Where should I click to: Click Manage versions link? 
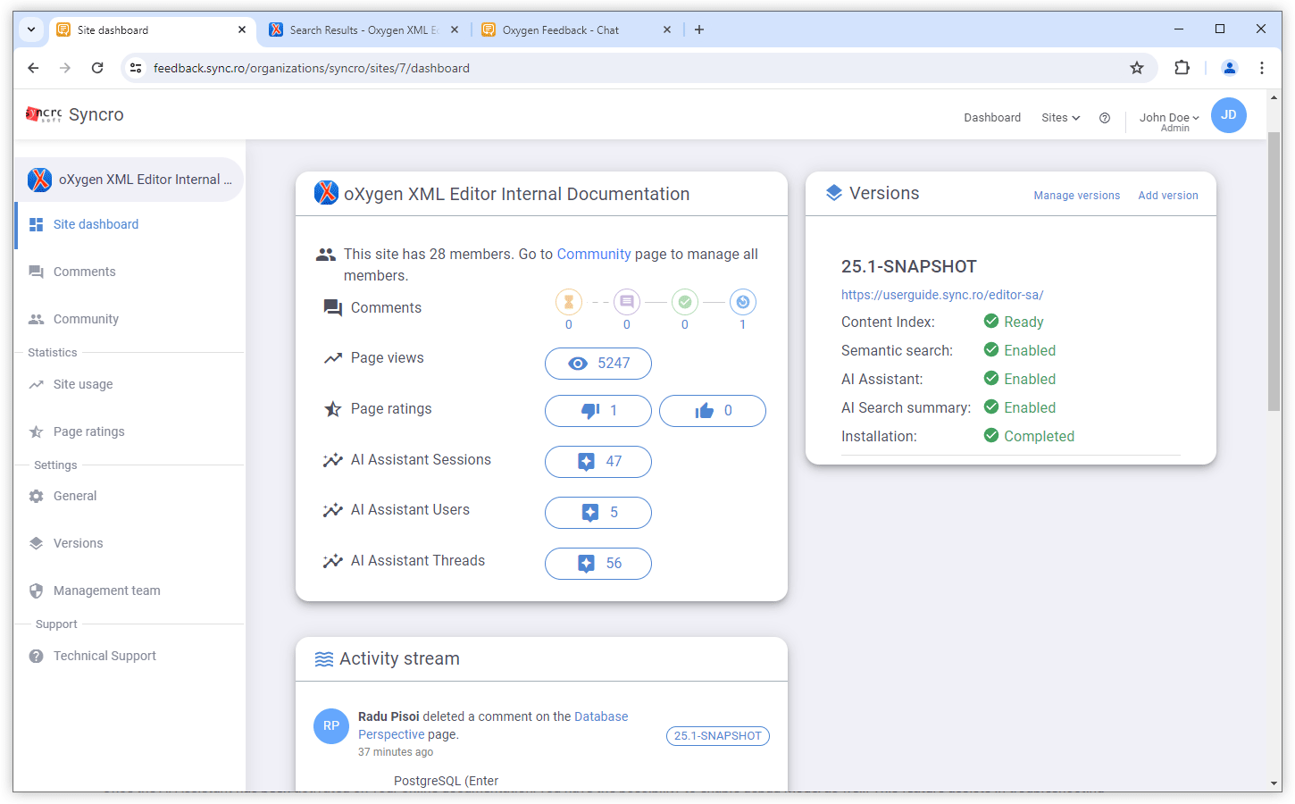coord(1077,196)
